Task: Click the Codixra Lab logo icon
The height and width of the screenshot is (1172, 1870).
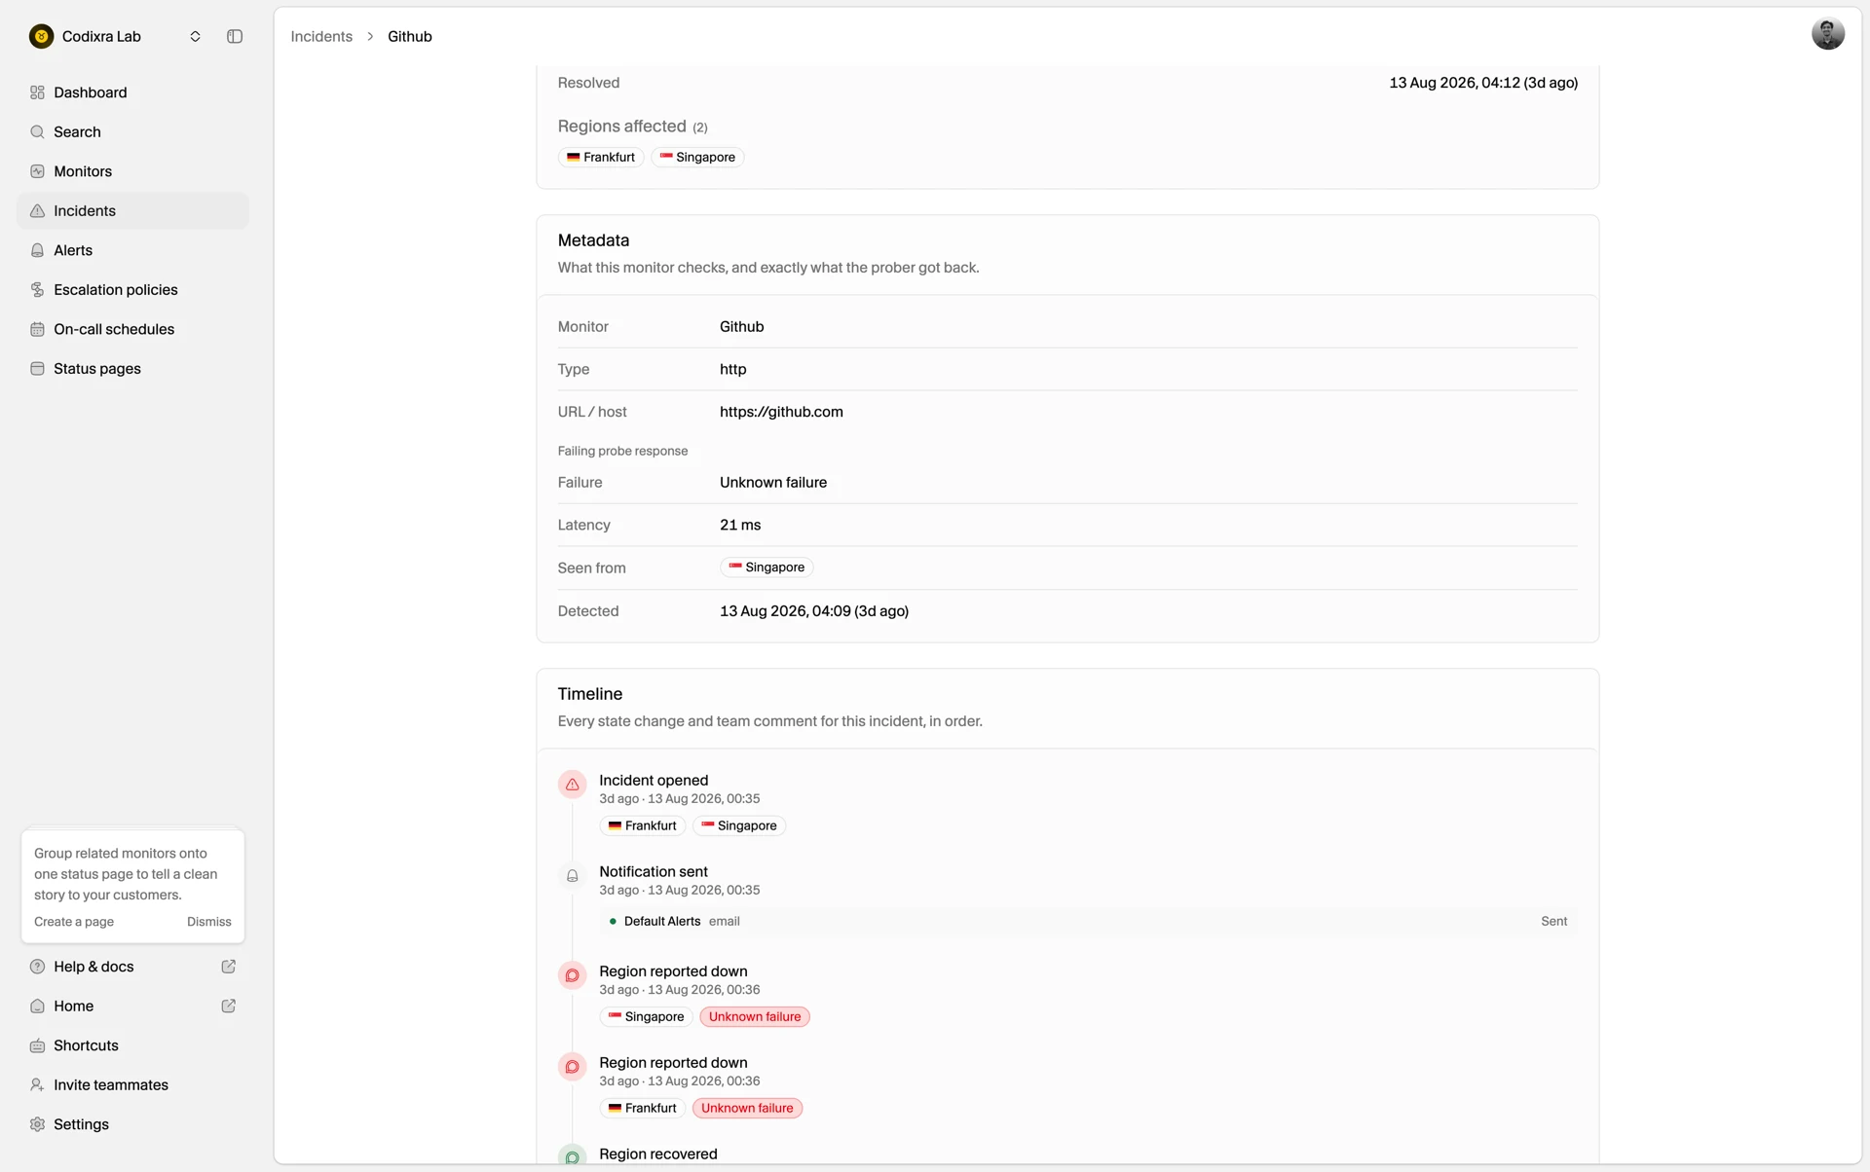Action: coord(41,36)
